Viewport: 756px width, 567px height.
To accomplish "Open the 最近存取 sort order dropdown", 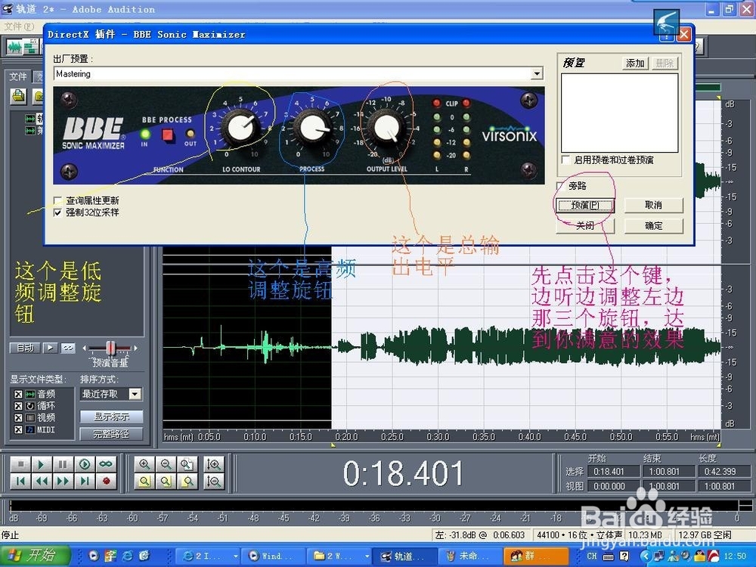I will pos(135,394).
